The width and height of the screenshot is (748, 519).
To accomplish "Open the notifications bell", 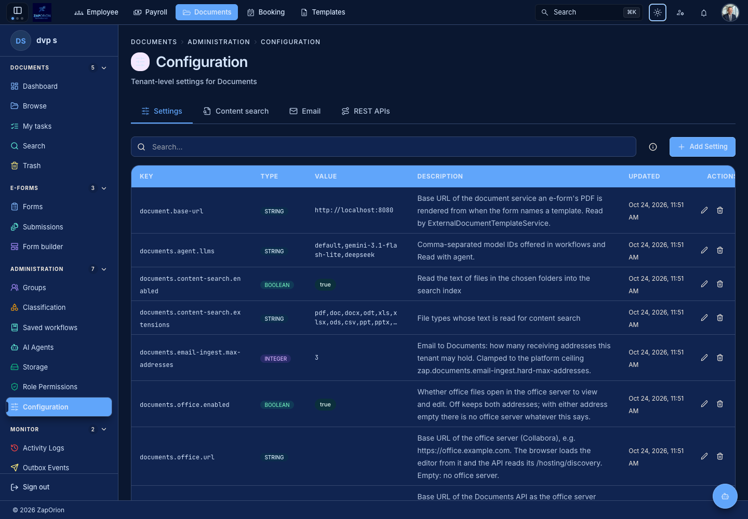I will point(704,12).
